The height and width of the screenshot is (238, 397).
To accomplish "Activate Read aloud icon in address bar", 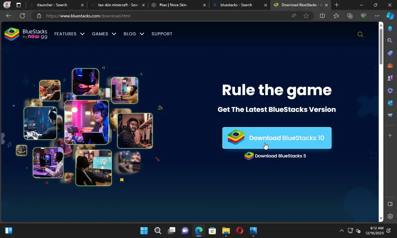I will pyautogui.click(x=293, y=16).
